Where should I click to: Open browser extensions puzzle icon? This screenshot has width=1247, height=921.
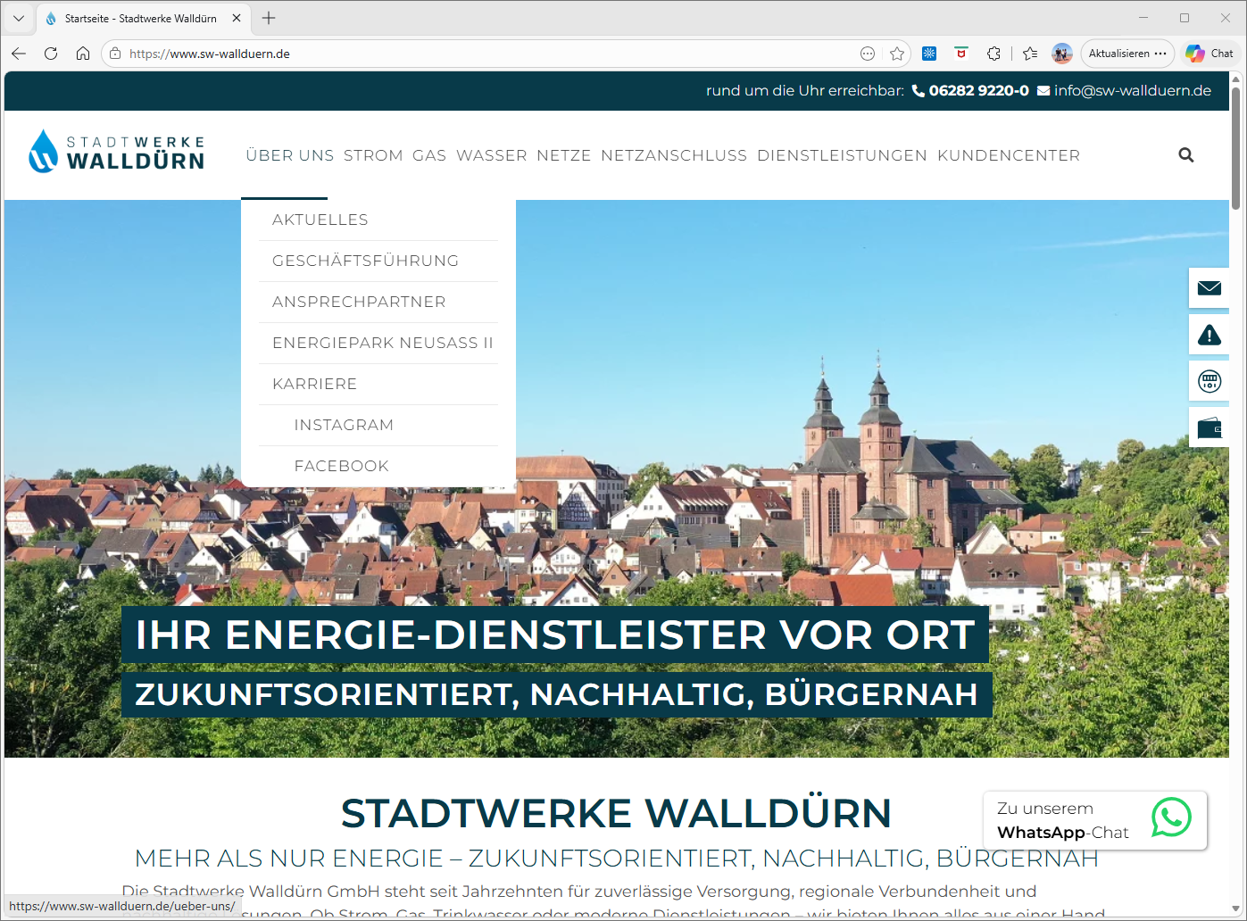[993, 54]
